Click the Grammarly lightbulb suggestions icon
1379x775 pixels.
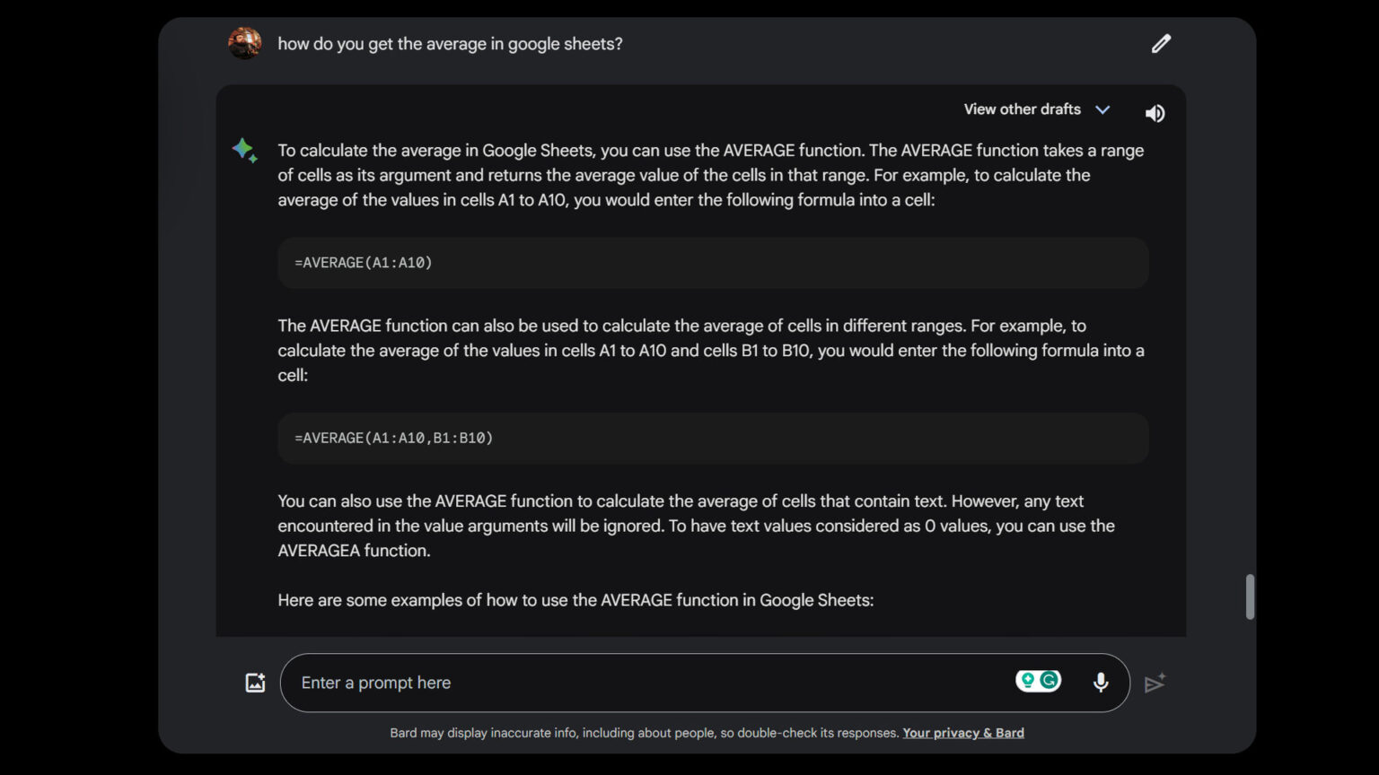pos(1028,681)
